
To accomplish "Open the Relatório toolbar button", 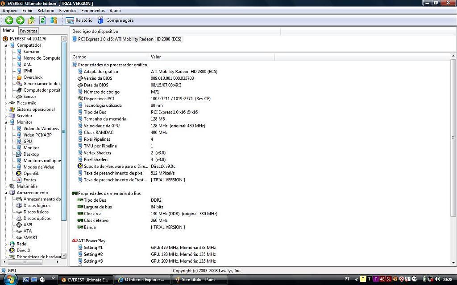I will click(x=79, y=20).
